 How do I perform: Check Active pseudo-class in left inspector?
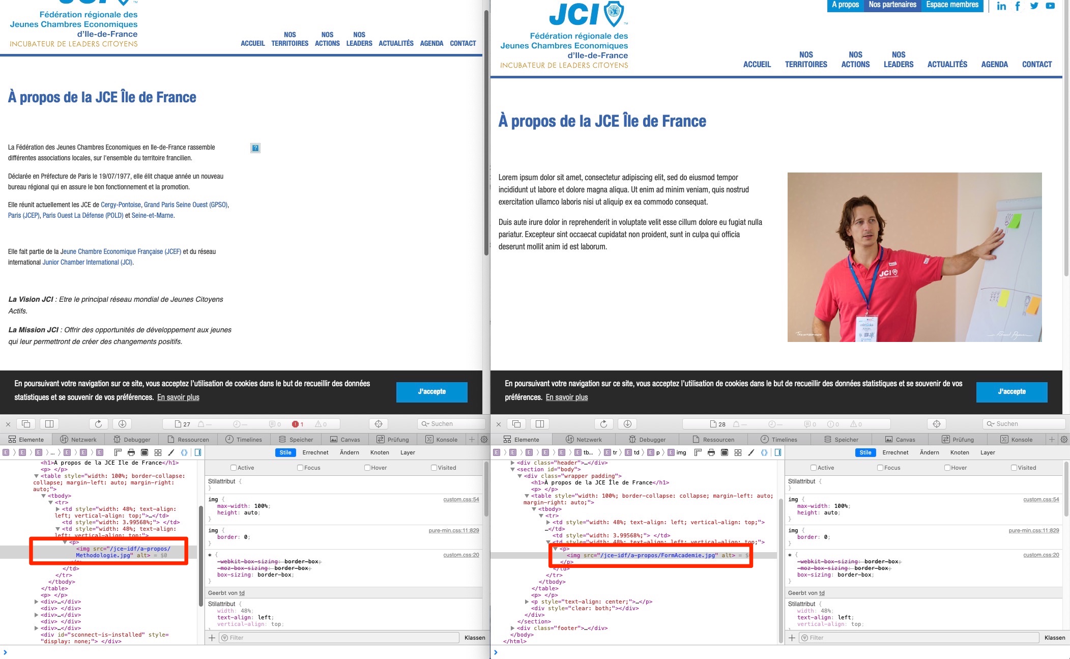click(234, 468)
